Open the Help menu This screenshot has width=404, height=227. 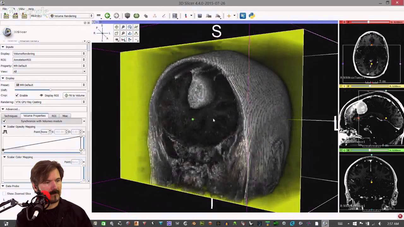tap(31, 9)
